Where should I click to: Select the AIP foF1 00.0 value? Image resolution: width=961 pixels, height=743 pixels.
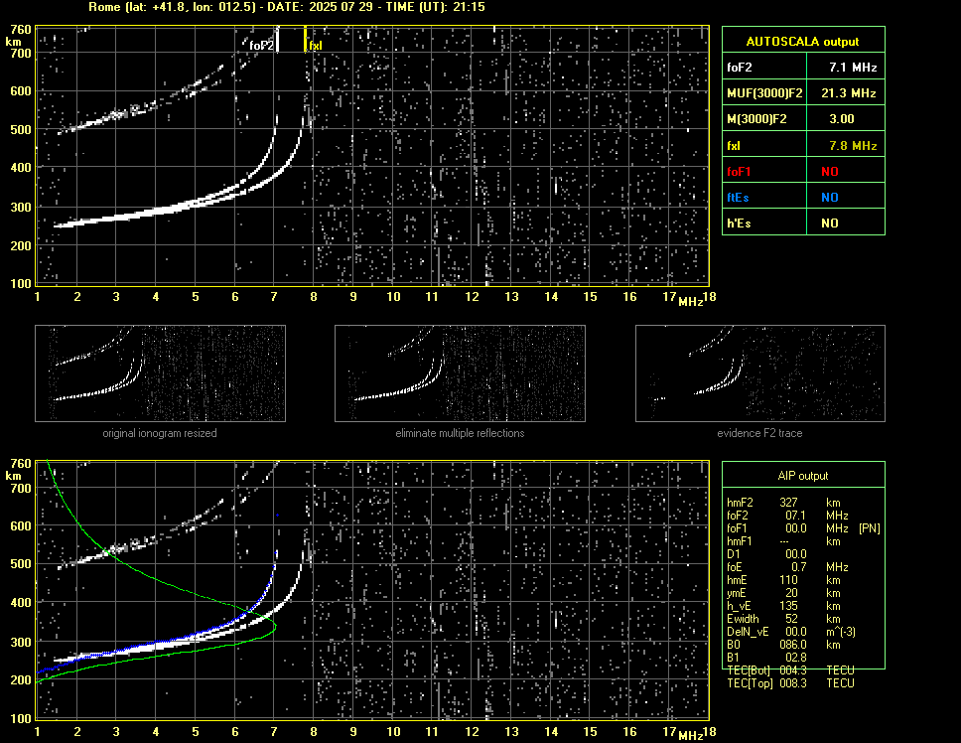(795, 528)
